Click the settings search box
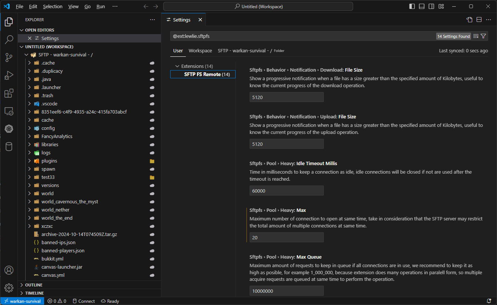The height and width of the screenshot is (305, 497). 302,36
